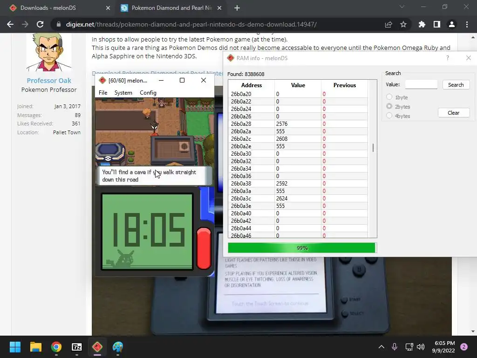The height and width of the screenshot is (358, 477).
Task: Select address 26b0a3e in table
Action: (251, 206)
